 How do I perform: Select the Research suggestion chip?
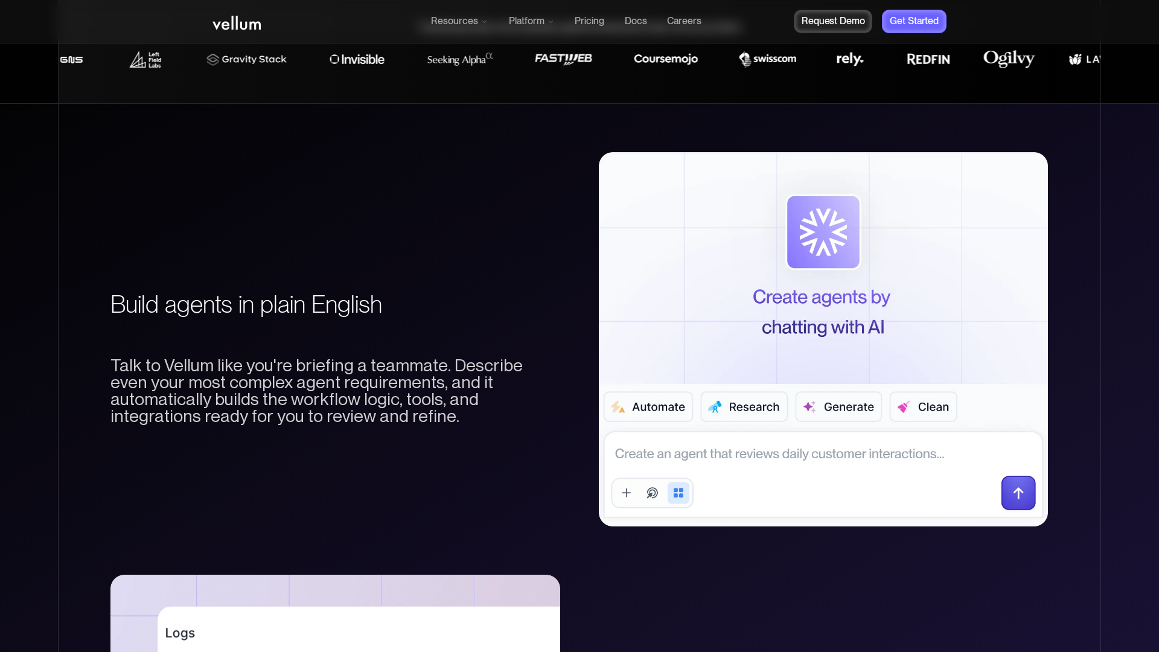[x=744, y=407]
